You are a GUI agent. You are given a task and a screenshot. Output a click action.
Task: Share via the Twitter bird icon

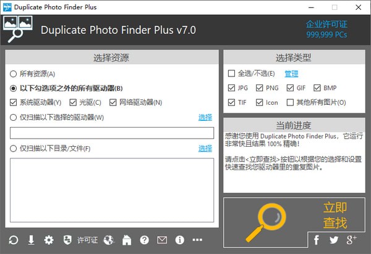tap(334, 240)
